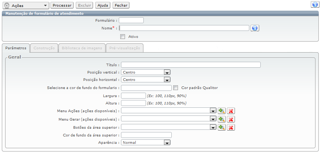Screen dimensions: 321x153
Task: Click the globe icon in top right corner
Action: coord(315,4)
